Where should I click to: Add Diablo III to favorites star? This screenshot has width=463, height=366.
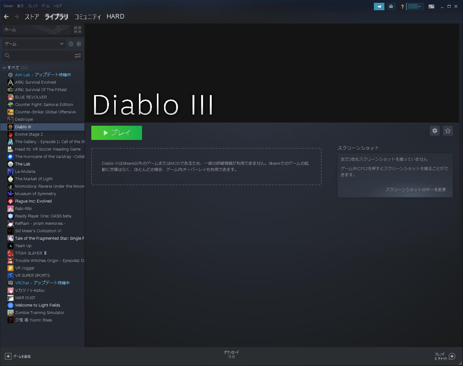(x=448, y=131)
